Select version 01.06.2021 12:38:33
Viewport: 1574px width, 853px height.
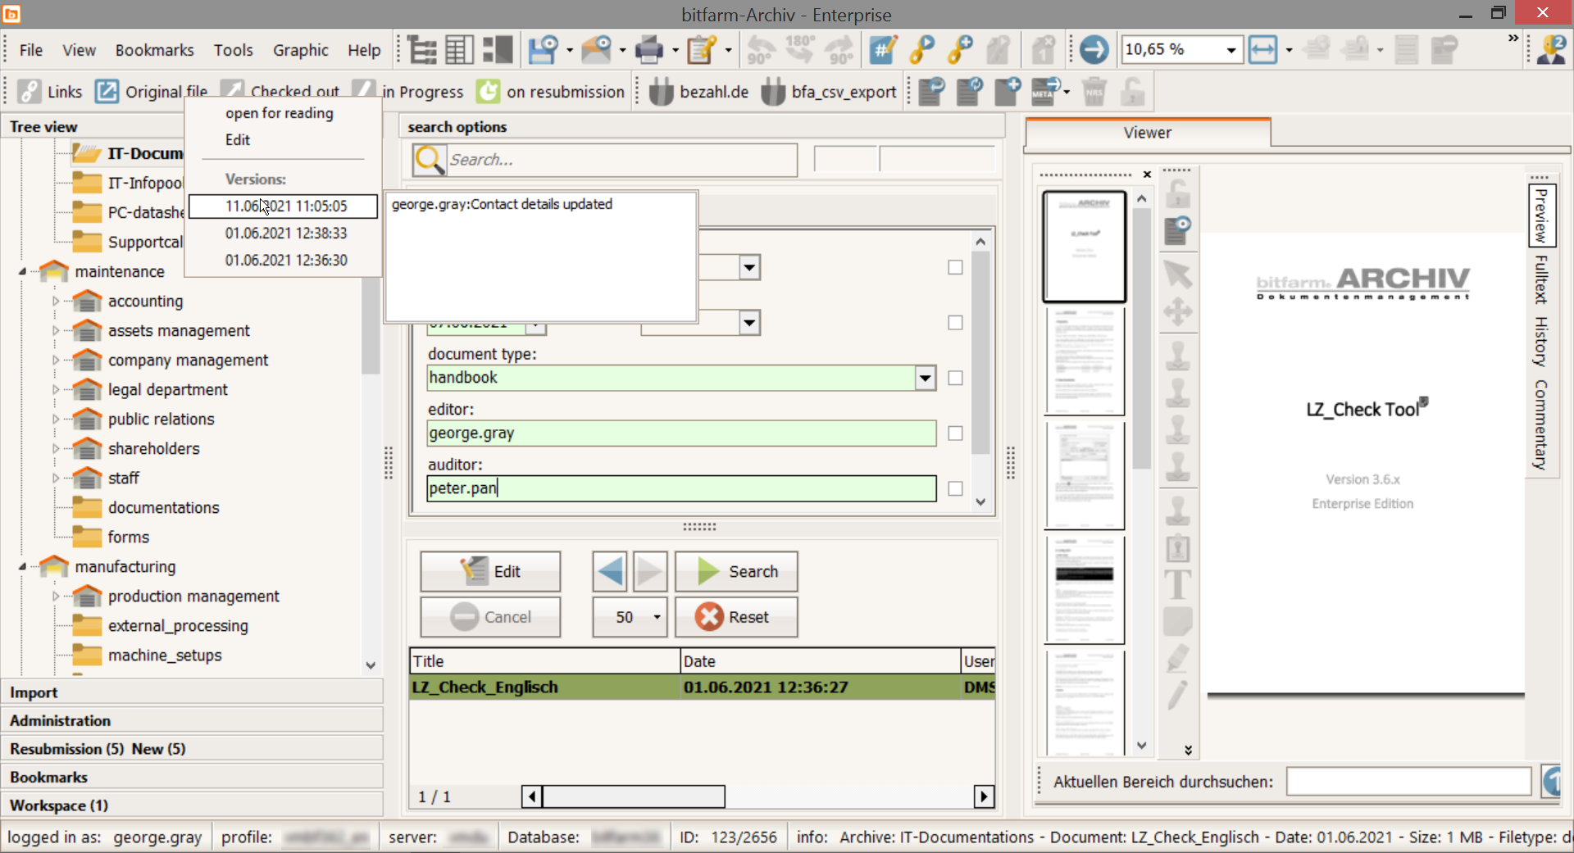point(285,234)
